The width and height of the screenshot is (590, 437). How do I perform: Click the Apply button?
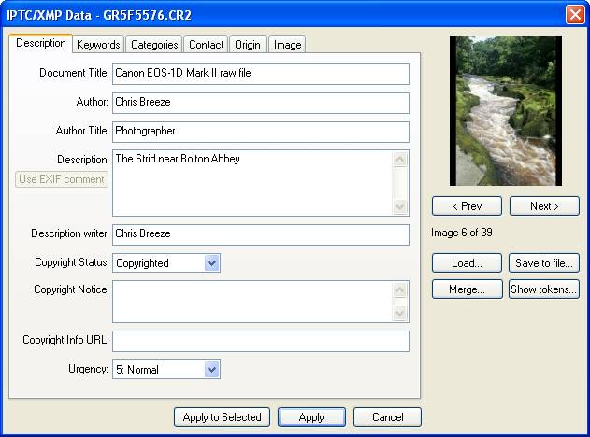pyautogui.click(x=311, y=417)
